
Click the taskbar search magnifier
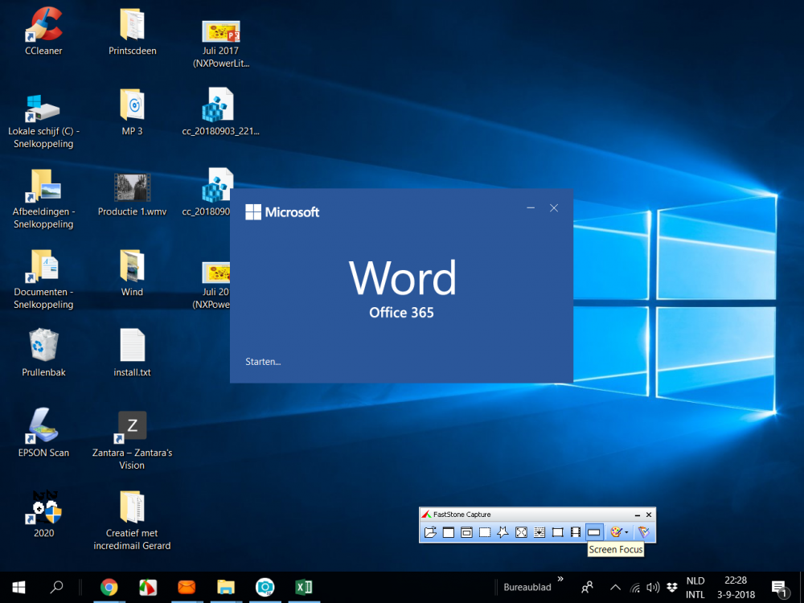56,588
